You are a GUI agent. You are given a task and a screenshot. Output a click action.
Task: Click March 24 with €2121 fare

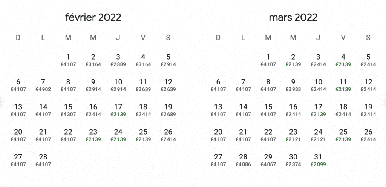click(318, 135)
